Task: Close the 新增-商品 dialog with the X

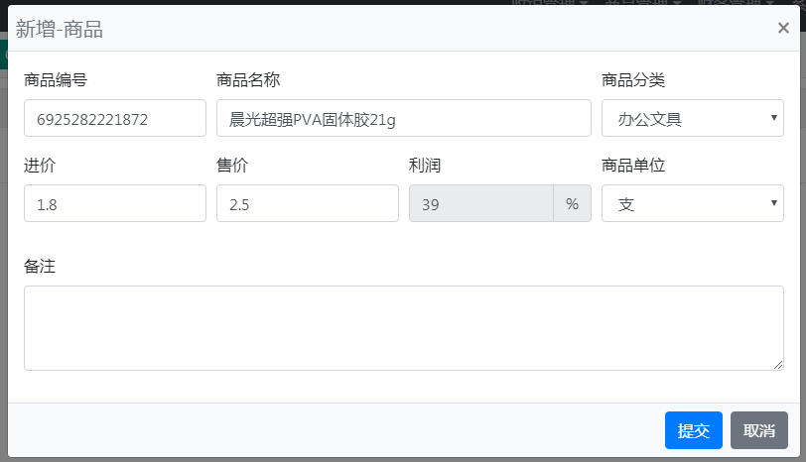Action: coord(783,28)
